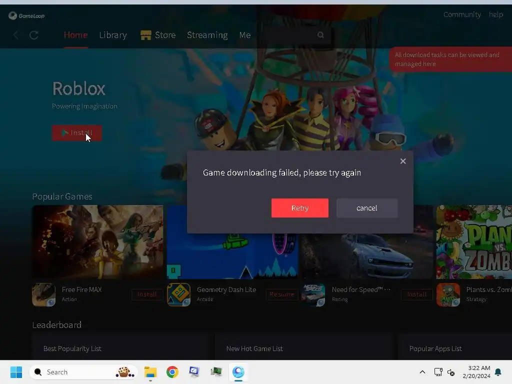Switch to the Home tab

[x=75, y=35]
